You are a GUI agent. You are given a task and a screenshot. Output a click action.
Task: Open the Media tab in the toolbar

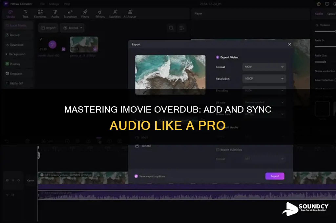[x=10, y=14]
